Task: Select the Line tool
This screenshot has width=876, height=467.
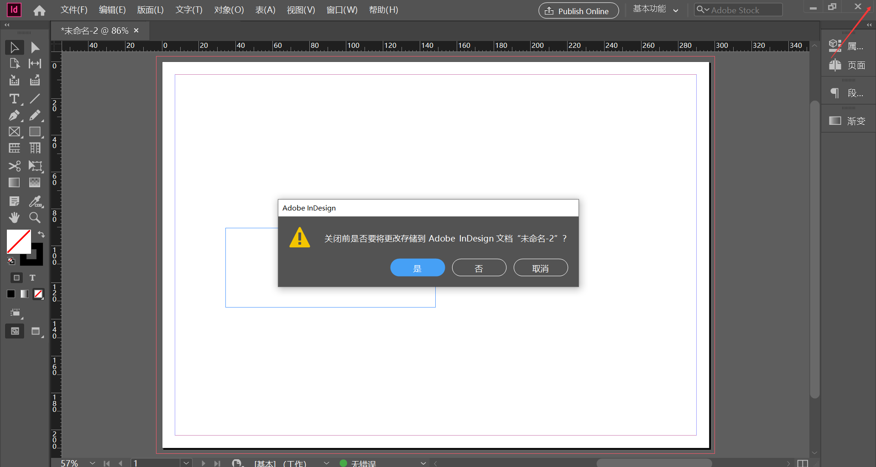Action: pos(35,98)
